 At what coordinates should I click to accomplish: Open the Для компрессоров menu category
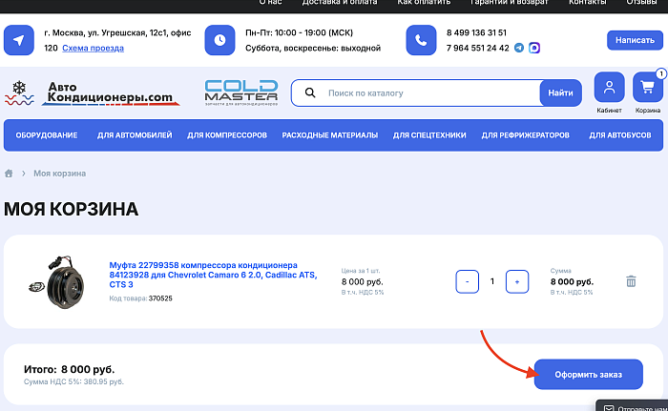point(227,135)
